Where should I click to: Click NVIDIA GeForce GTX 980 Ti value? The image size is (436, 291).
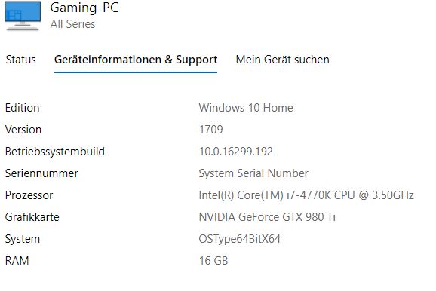[x=267, y=217]
